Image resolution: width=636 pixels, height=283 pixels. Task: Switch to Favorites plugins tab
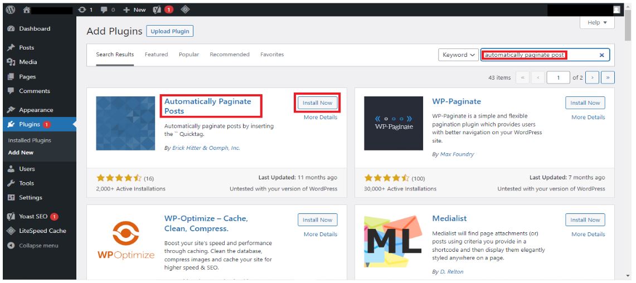(272, 55)
